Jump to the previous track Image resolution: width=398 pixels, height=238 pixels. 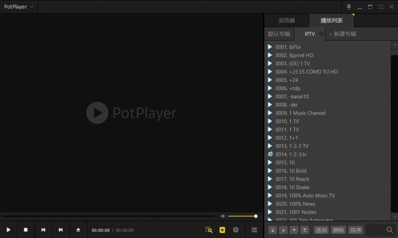pyautogui.click(x=43, y=230)
